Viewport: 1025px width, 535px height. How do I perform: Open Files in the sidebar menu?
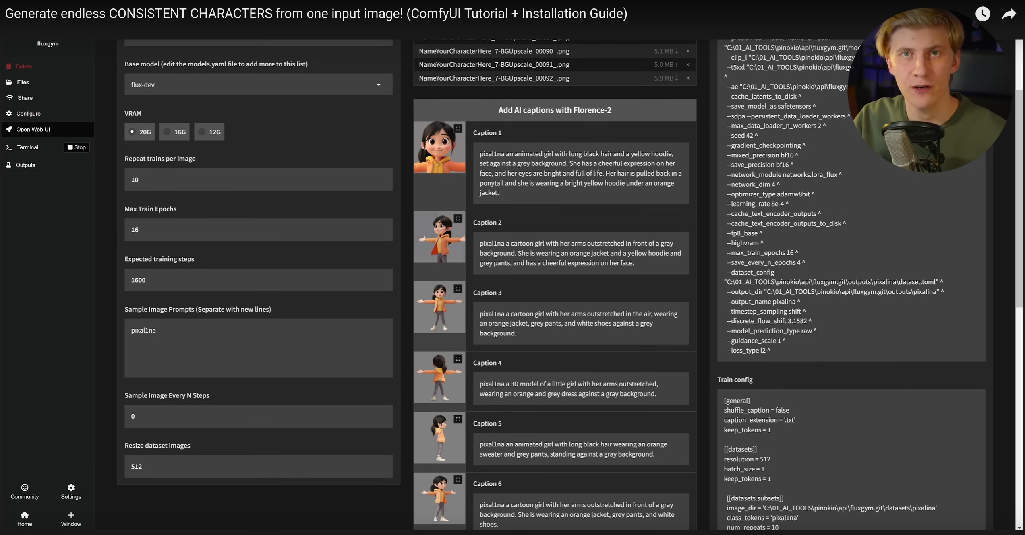point(23,82)
